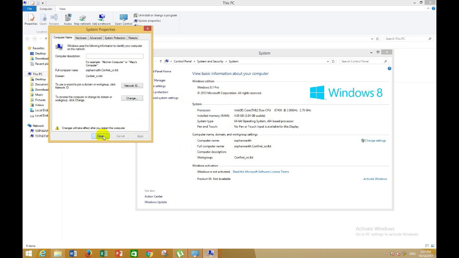Open Google Chrome from the taskbar
This screenshot has width=459, height=258.
[x=149, y=254]
